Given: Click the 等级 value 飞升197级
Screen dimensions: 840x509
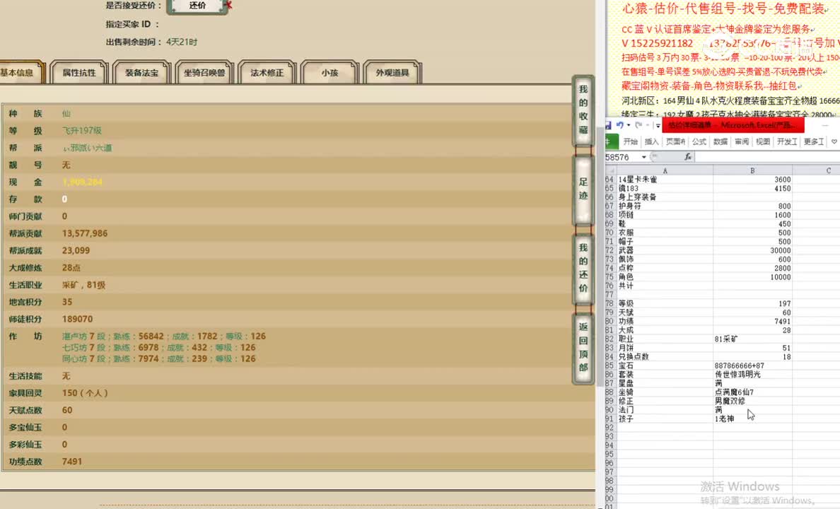Looking at the screenshot, I should click(x=81, y=130).
